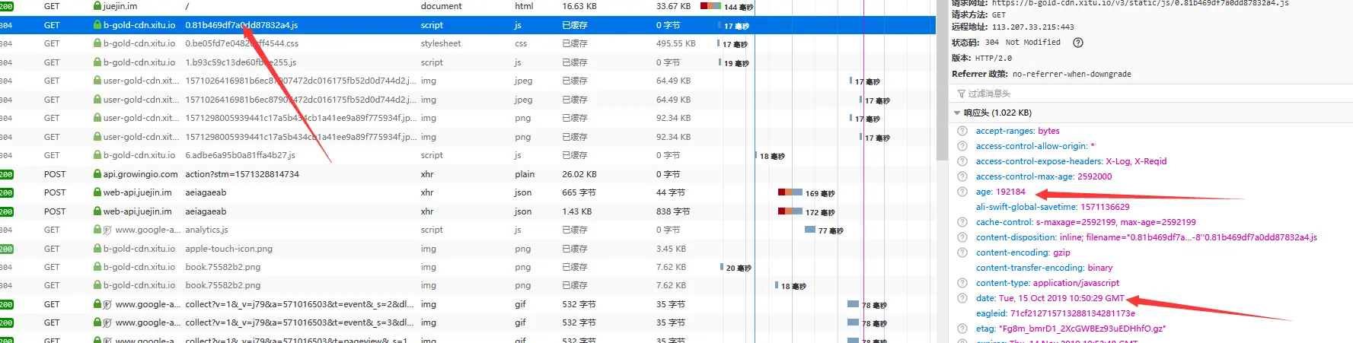Click the help icon beside access-control-expose-headers
Image resolution: width=1353 pixels, height=343 pixels.
[962, 161]
